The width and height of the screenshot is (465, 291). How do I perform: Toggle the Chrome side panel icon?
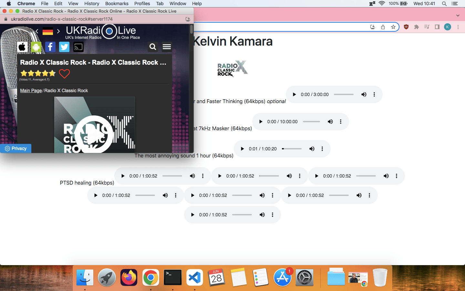pos(437,27)
